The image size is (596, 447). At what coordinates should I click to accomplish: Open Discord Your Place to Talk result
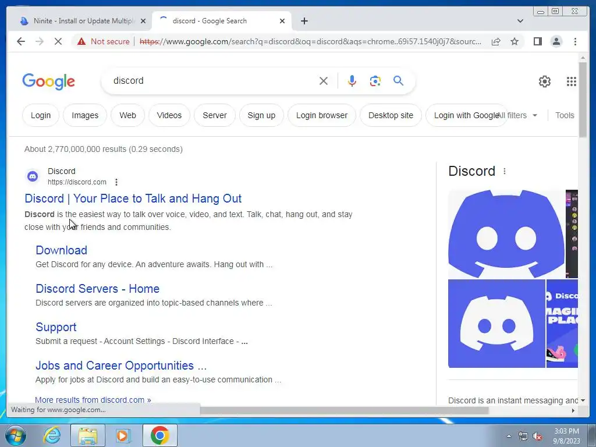[133, 198]
